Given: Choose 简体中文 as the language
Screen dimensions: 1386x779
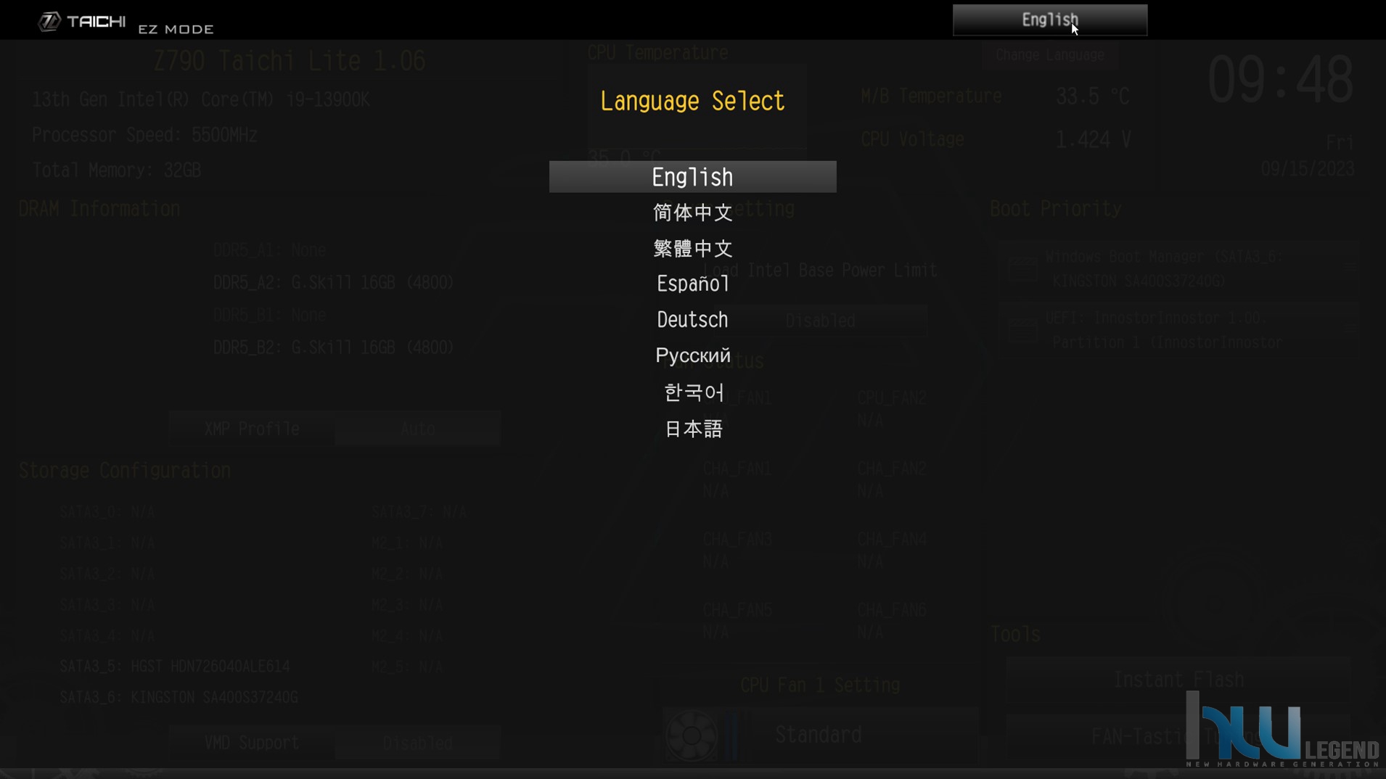Looking at the screenshot, I should point(692,213).
